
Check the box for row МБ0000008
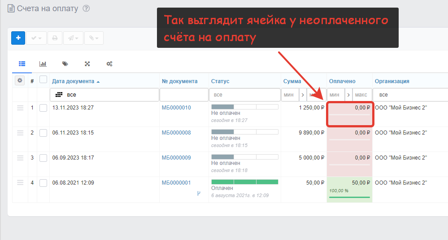[x=43, y=133]
